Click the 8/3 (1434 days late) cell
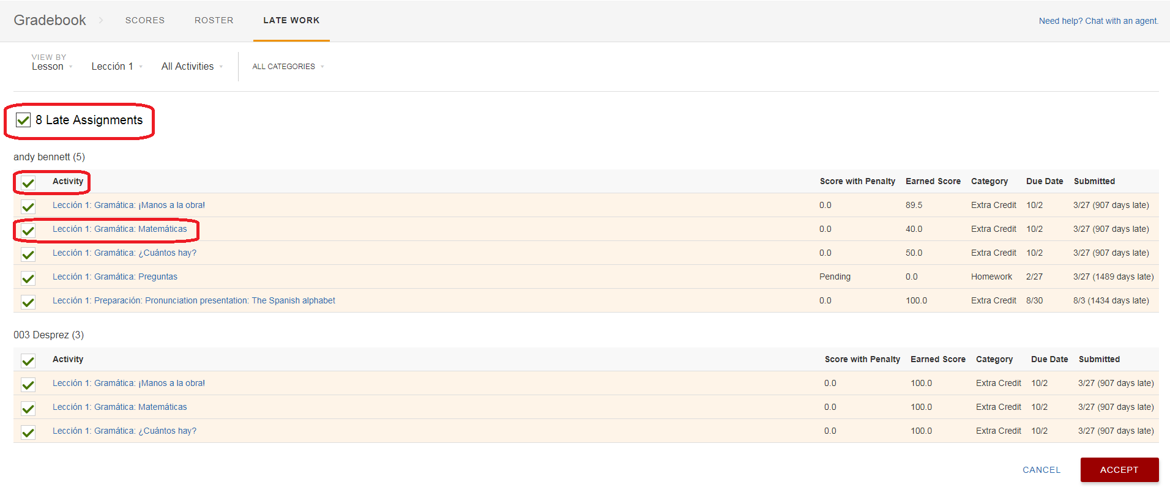The height and width of the screenshot is (490, 1170). click(1111, 300)
